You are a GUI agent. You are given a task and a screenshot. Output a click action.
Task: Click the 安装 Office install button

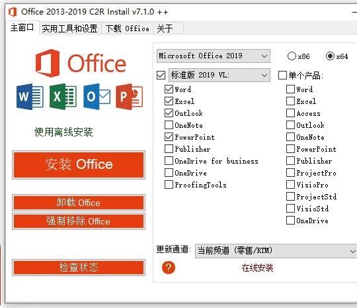tap(79, 165)
